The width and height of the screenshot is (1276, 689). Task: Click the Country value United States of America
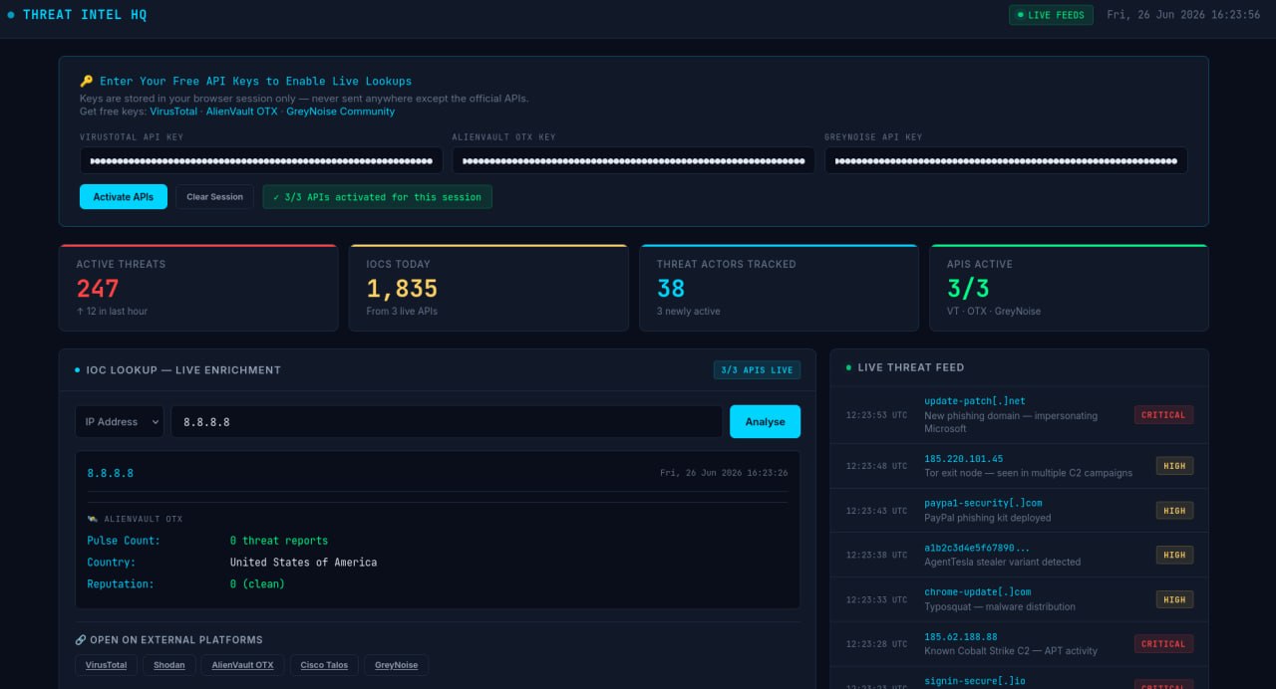[303, 563]
